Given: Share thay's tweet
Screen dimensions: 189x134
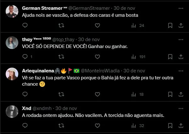Looking at the screenshot, I should point(181,57).
